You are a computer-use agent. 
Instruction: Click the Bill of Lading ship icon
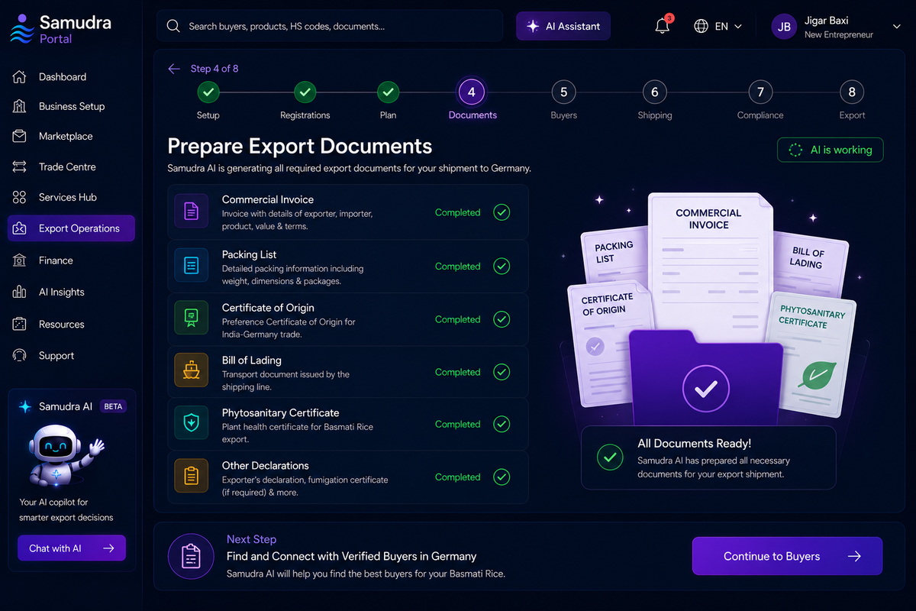(x=192, y=370)
